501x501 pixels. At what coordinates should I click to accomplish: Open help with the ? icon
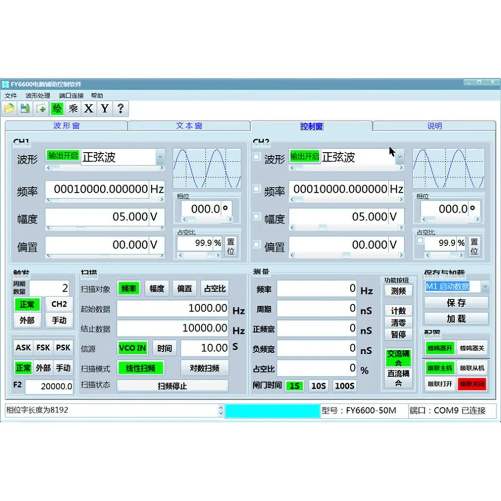click(x=120, y=108)
